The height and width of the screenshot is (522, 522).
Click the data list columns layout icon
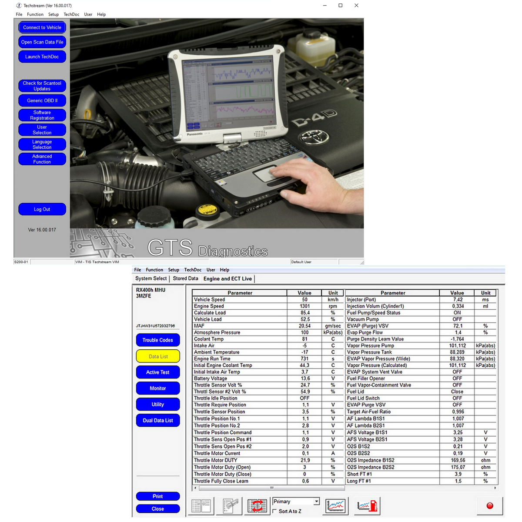click(201, 506)
